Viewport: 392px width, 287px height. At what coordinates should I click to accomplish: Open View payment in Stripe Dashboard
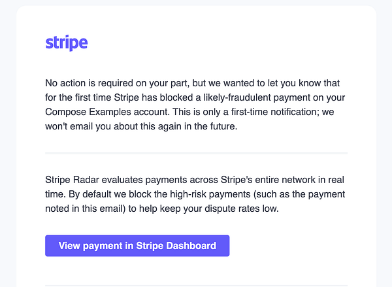coord(137,246)
